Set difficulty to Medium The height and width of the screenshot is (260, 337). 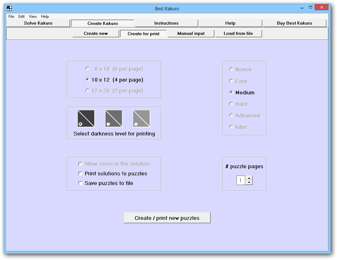tap(242, 92)
